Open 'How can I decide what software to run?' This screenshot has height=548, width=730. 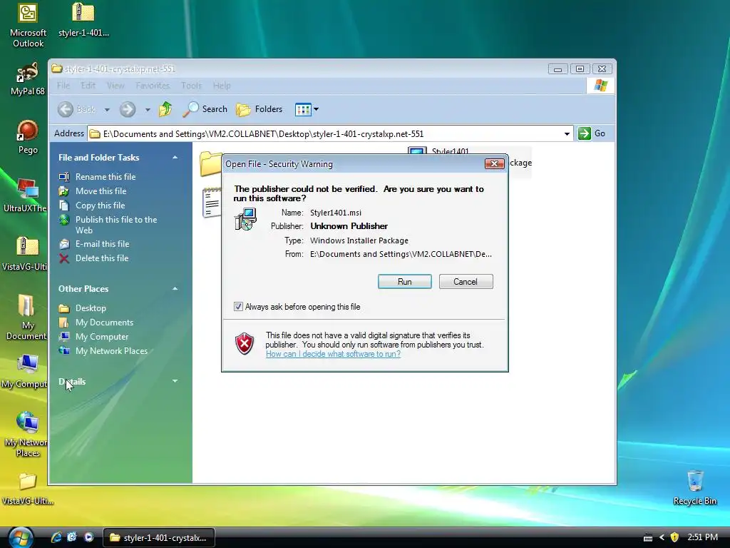coord(334,354)
